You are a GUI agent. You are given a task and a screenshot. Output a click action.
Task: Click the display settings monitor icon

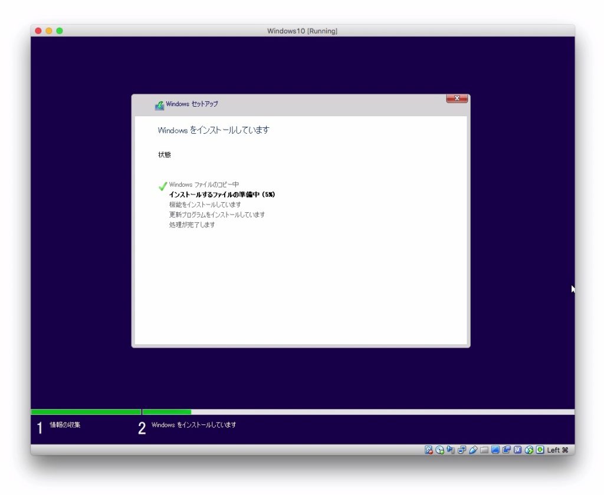(495, 450)
